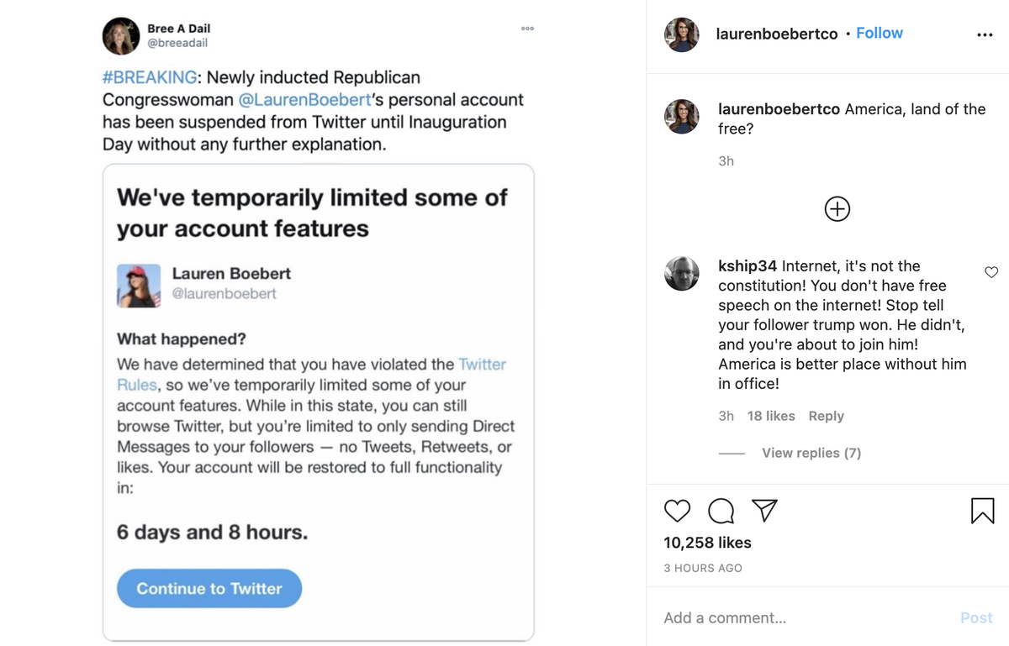The height and width of the screenshot is (646, 1009).
Task: Open kship34's profile avatar
Action: pos(682,273)
